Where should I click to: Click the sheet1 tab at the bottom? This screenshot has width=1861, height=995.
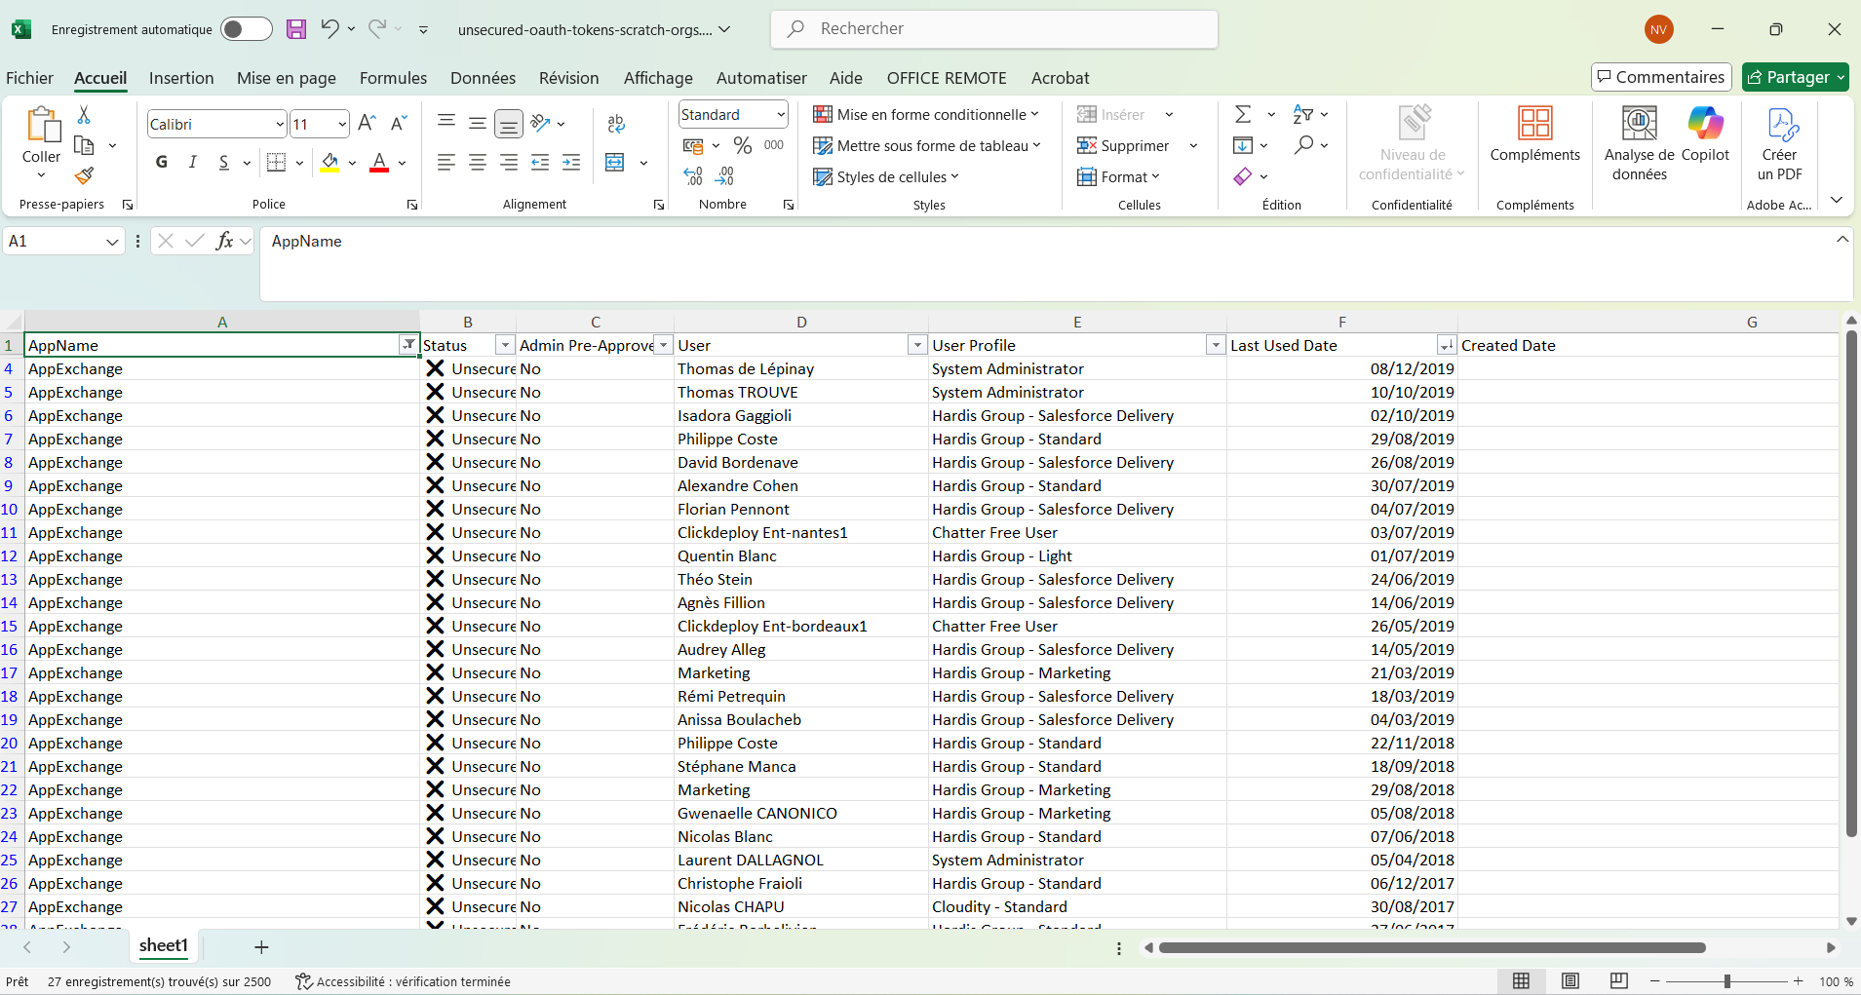click(x=163, y=945)
